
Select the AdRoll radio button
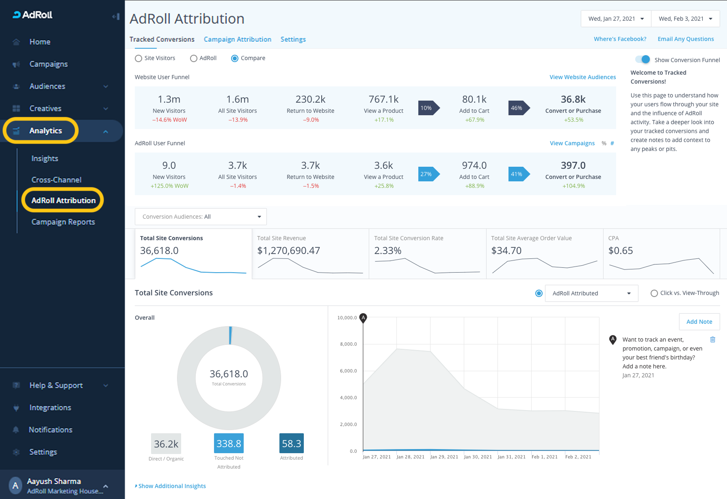(x=194, y=58)
